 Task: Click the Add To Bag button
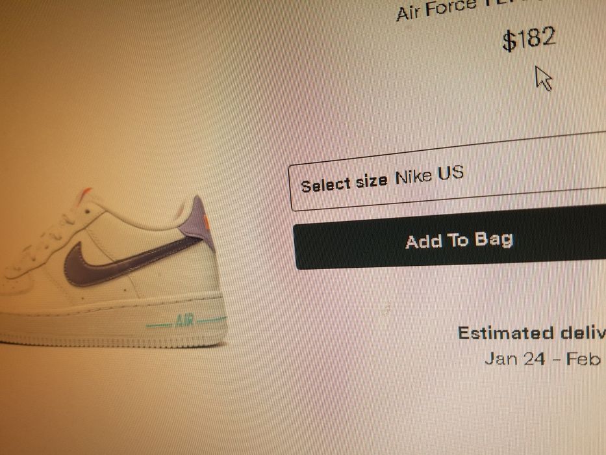coord(449,238)
